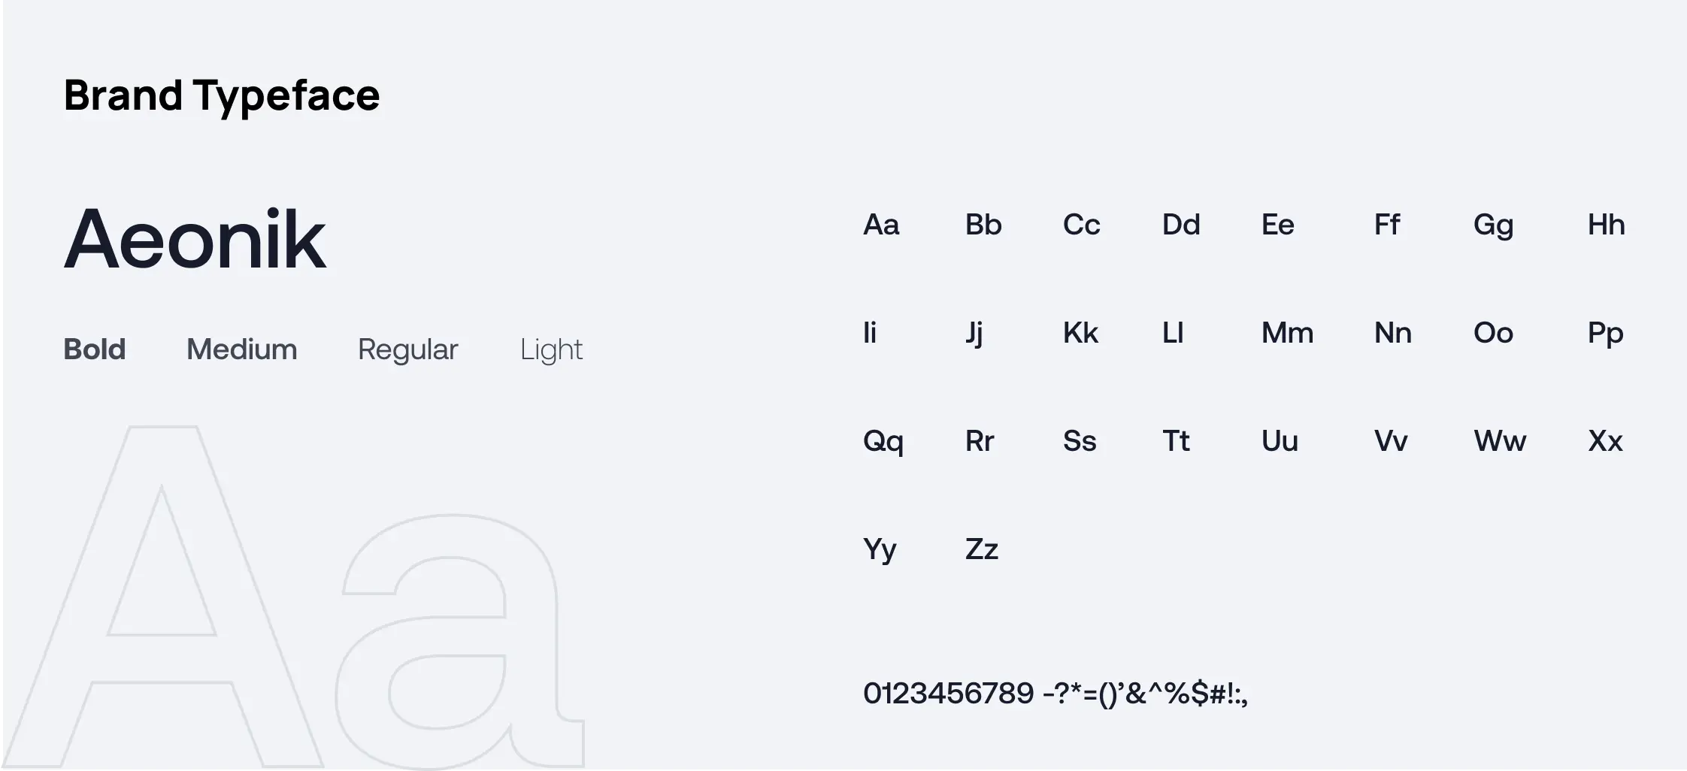Switch to the Medium weight

pos(241,349)
